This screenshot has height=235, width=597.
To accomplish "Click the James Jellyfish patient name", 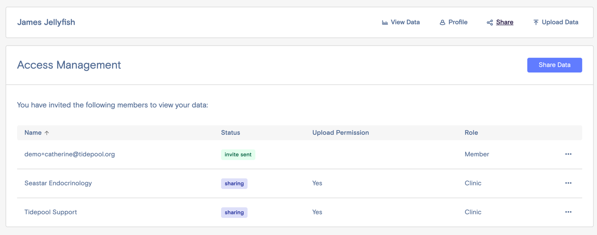I will (46, 22).
